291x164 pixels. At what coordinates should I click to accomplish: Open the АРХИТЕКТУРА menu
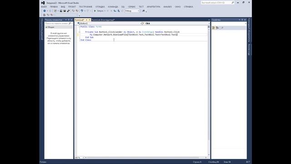(x=154, y=7)
